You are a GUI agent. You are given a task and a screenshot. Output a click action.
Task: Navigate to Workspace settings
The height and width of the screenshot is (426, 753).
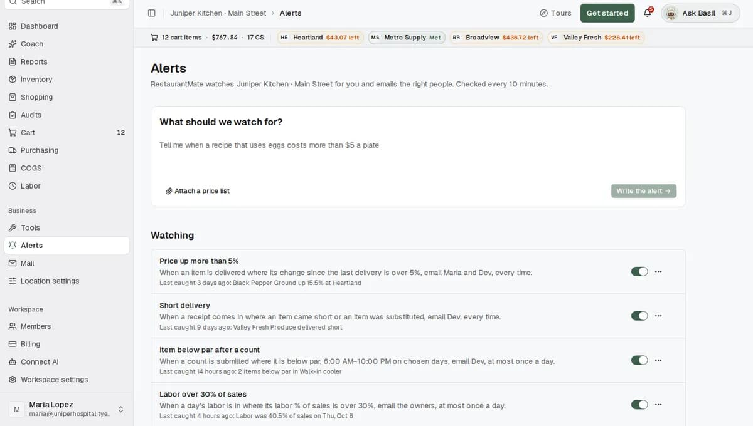[x=67, y=380]
